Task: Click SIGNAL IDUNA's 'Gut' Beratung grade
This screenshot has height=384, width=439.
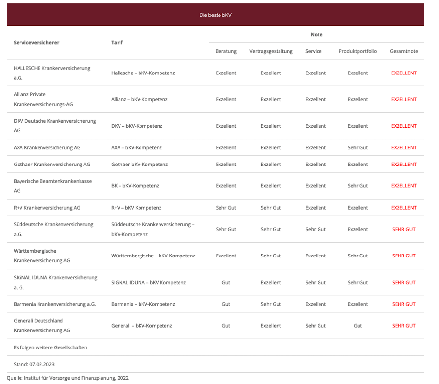Action: 226,282
